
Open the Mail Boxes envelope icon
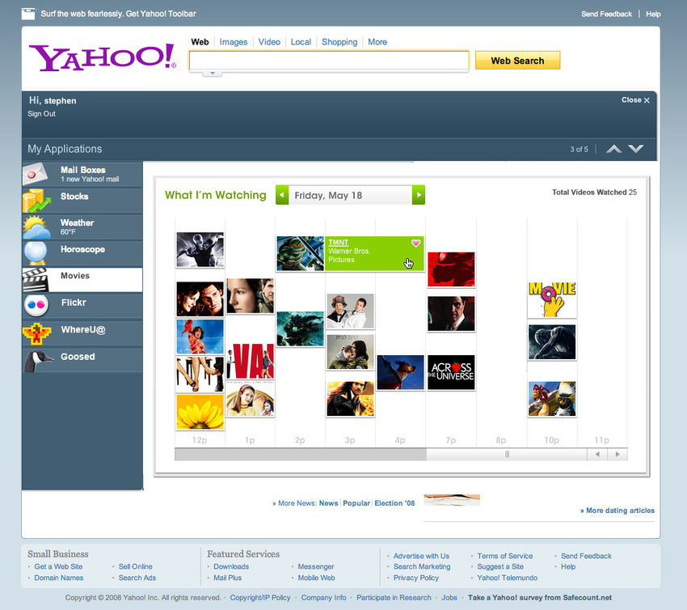click(35, 174)
